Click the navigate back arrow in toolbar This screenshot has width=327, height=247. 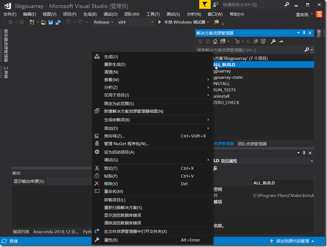pos(10,22)
